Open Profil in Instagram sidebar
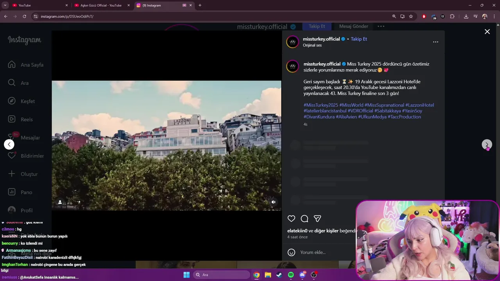The height and width of the screenshot is (281, 500). 20,210
